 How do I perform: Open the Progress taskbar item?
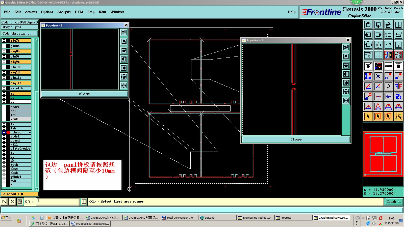coord(293,218)
